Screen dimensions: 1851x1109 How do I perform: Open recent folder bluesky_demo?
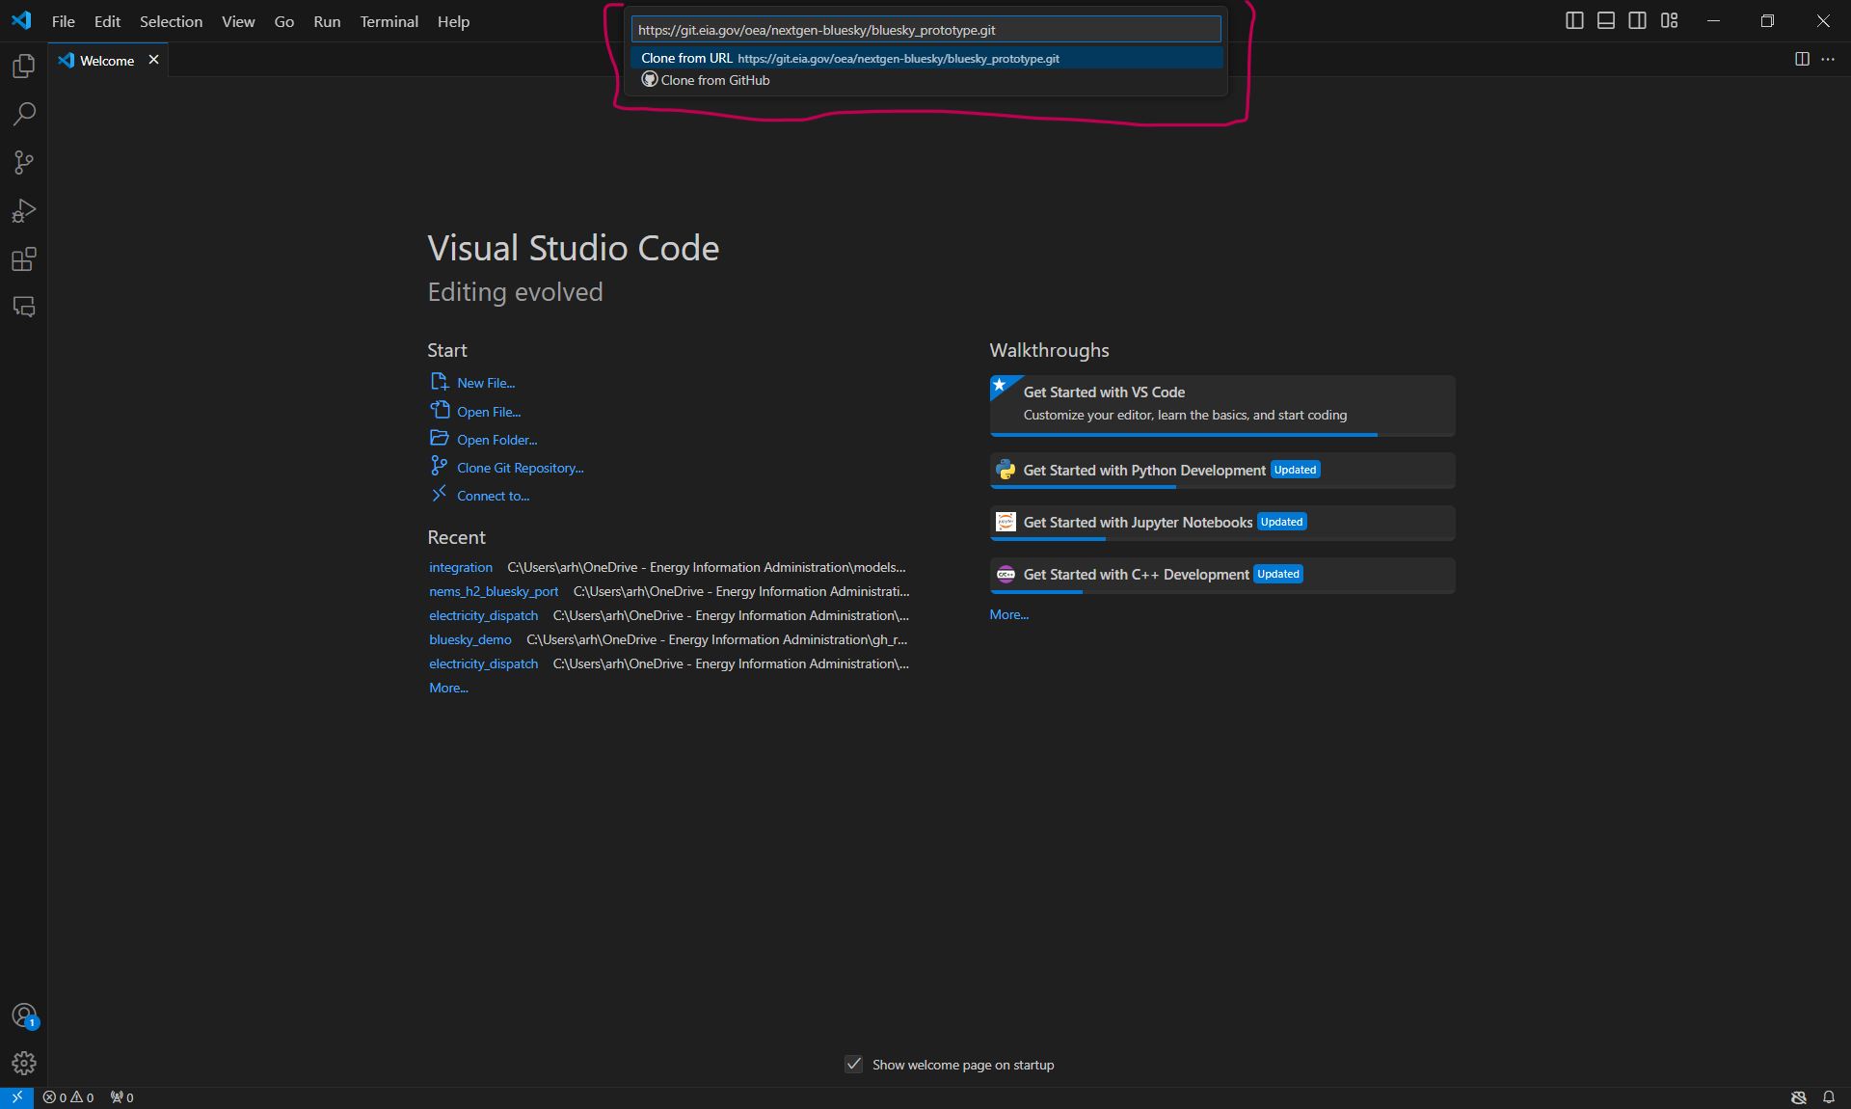(x=470, y=639)
